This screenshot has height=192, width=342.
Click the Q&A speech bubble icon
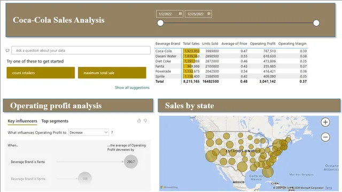click(x=7, y=51)
